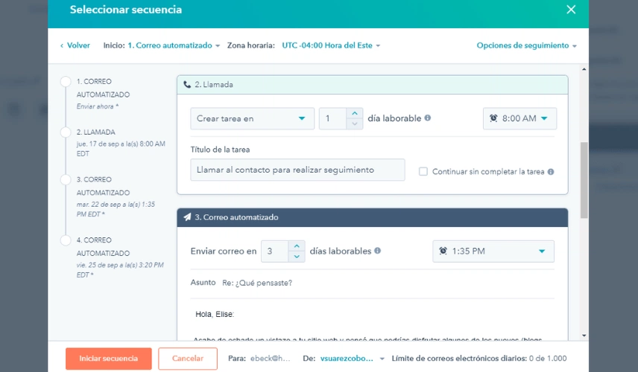Screen dimensions: 638x372
Task: Click the Enviar correo en days number field
Action: coord(274,251)
